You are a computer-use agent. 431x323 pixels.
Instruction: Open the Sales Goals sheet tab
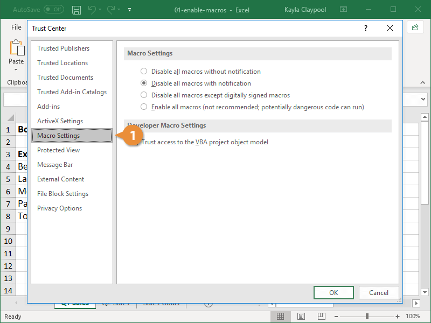point(161,303)
